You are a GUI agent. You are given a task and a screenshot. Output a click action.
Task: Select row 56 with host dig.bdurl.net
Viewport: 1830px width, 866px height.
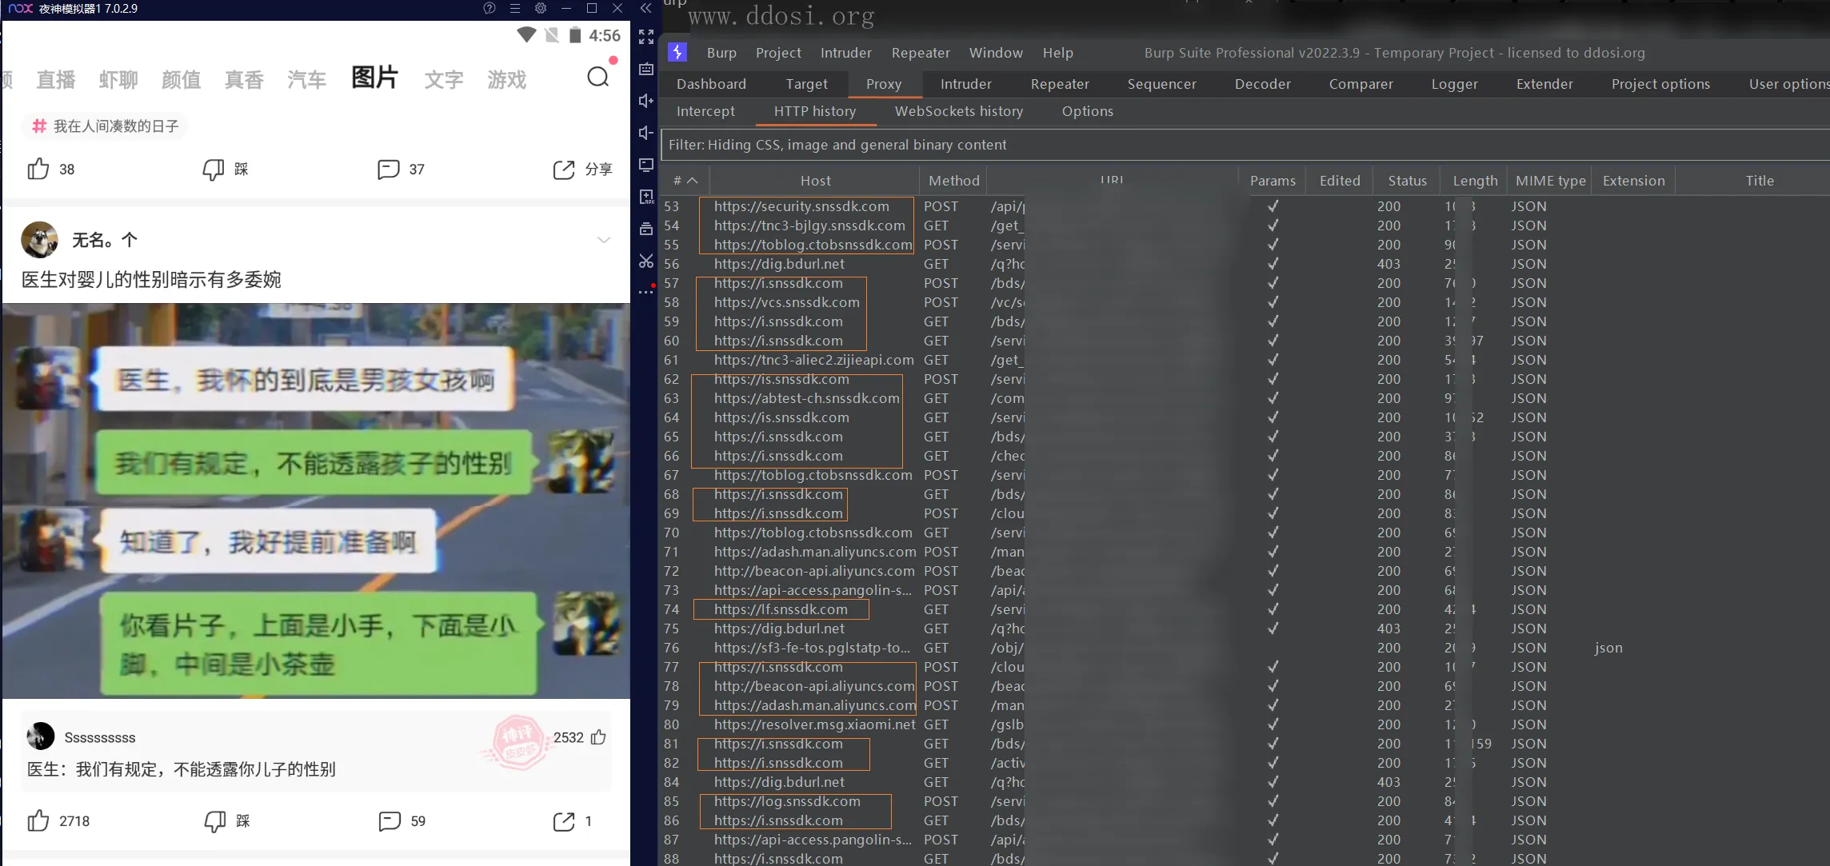(1245, 264)
